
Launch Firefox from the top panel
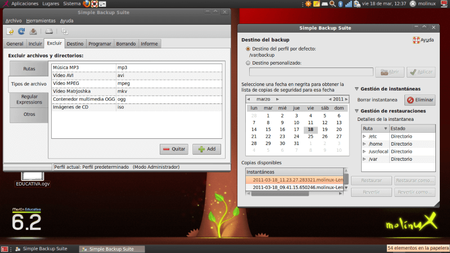click(86, 4)
